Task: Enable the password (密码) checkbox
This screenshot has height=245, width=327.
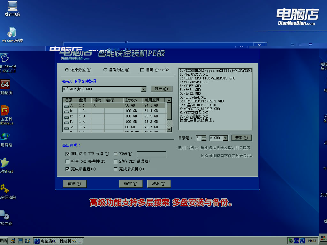Action: [x=116, y=154]
